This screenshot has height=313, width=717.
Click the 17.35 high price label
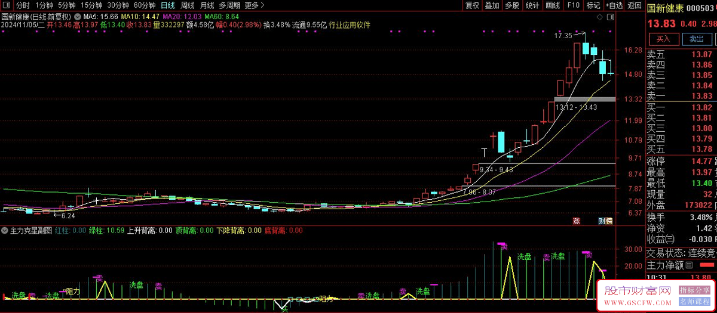coord(563,36)
